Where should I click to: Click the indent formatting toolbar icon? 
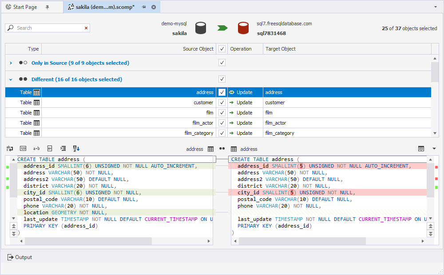63,149
